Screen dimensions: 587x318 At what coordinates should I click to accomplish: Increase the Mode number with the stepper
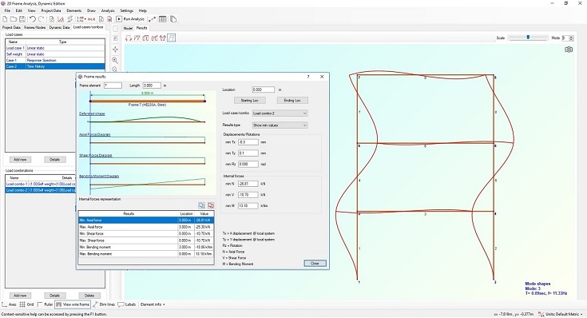click(571, 36)
